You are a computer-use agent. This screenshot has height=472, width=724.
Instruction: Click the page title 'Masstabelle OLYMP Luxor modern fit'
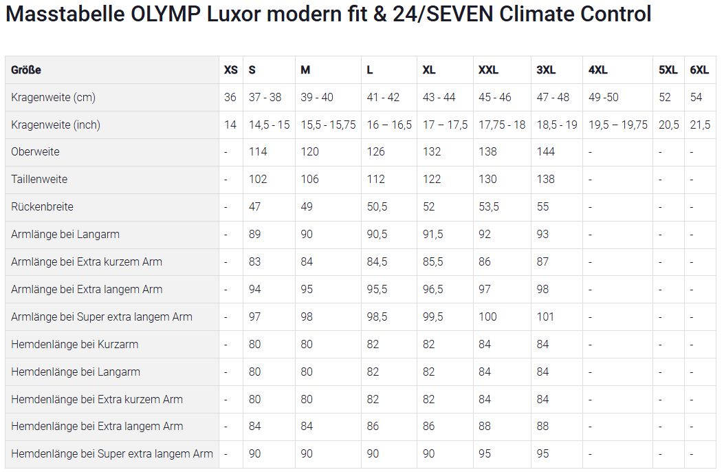328,14
